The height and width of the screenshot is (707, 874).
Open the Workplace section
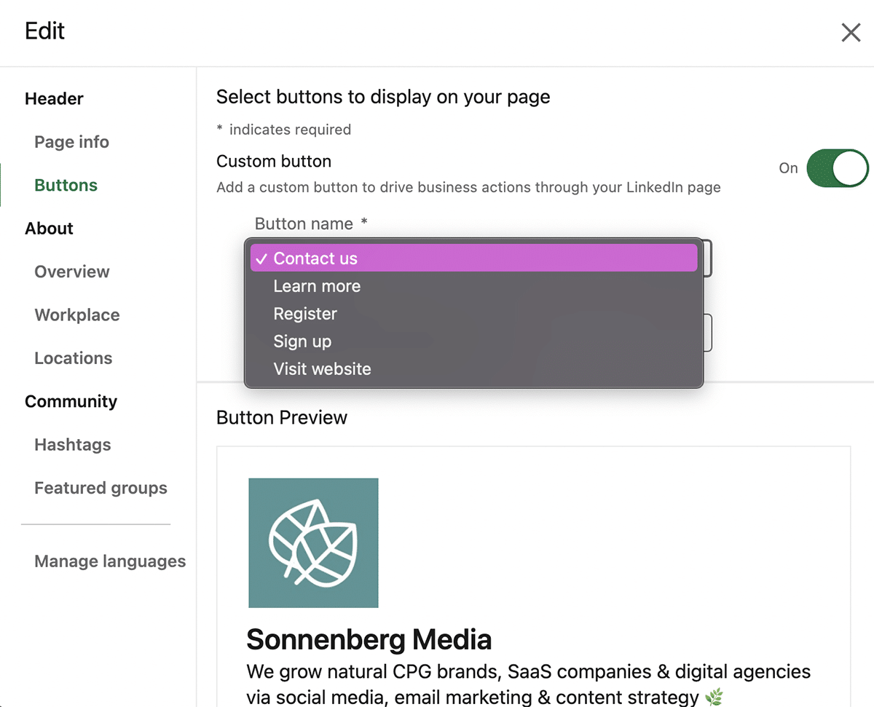point(76,315)
